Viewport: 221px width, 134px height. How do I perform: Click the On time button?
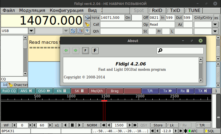click(x=128, y=18)
